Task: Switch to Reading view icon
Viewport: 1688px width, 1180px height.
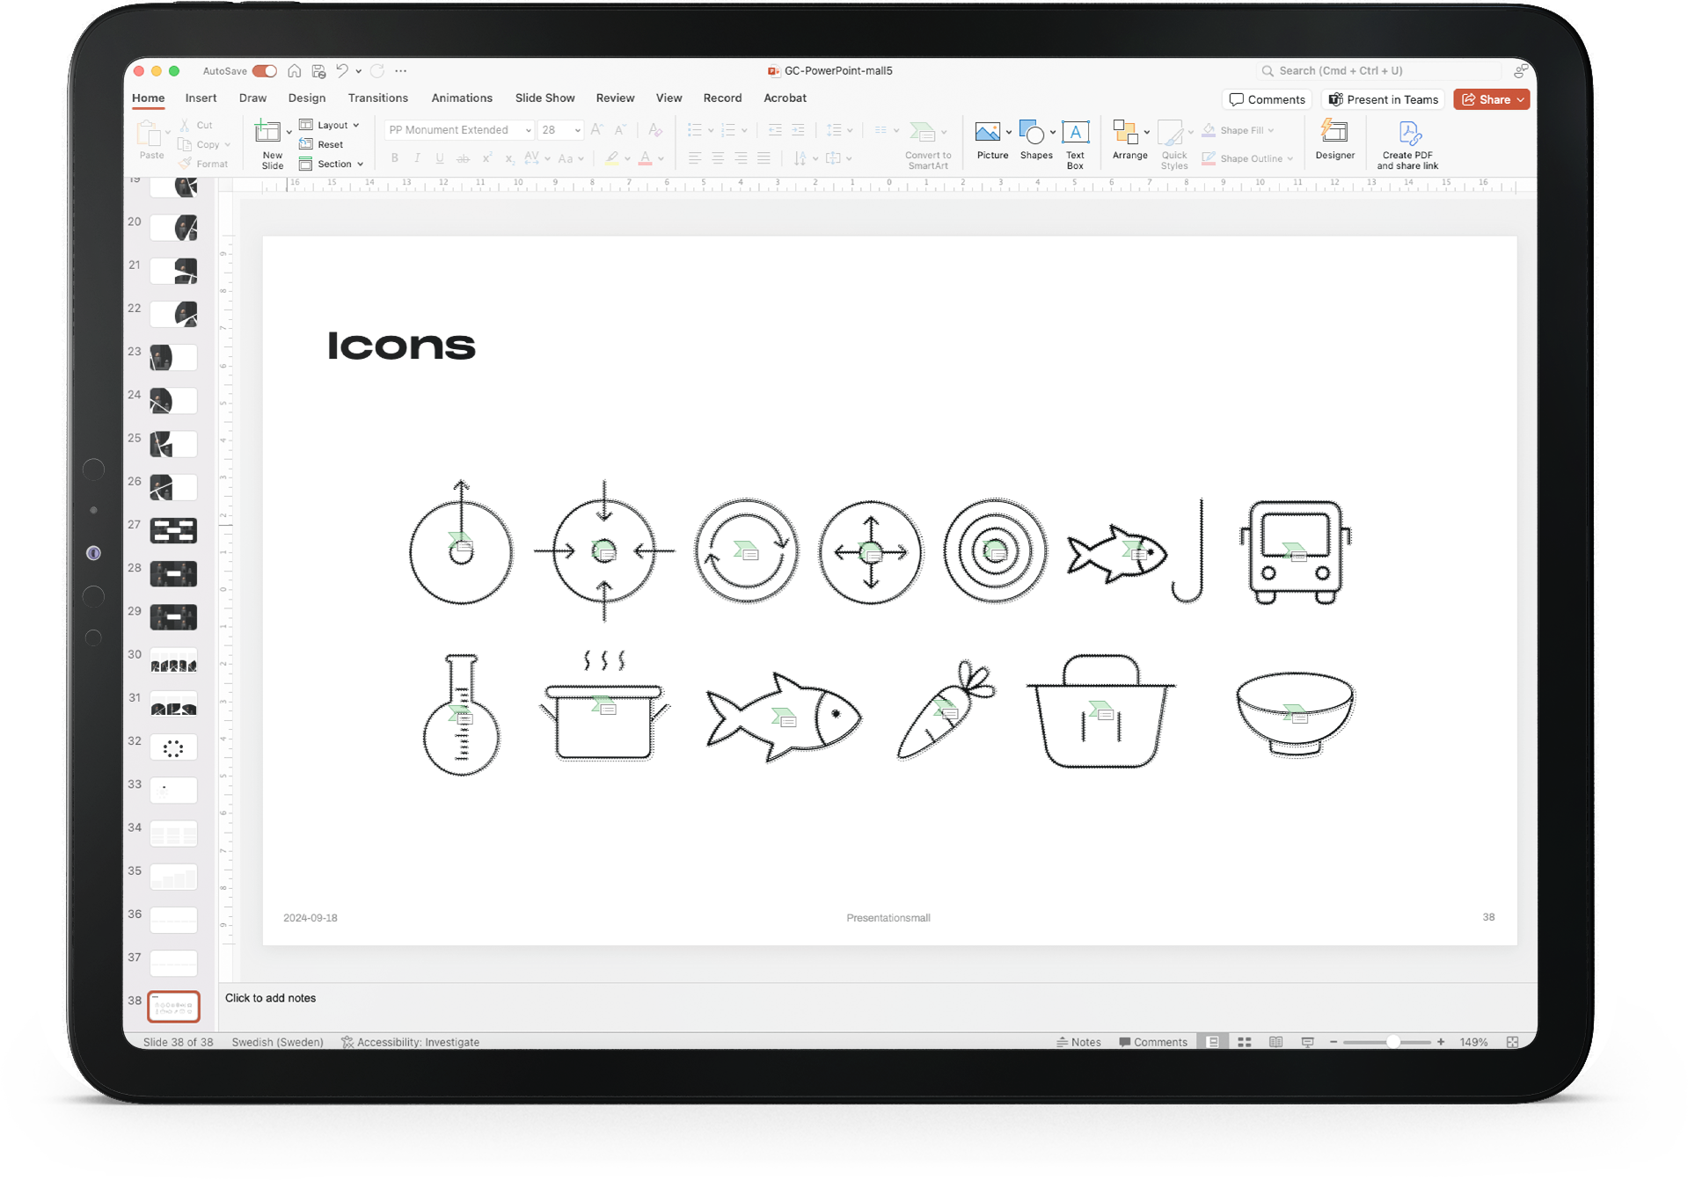Action: [1275, 1042]
